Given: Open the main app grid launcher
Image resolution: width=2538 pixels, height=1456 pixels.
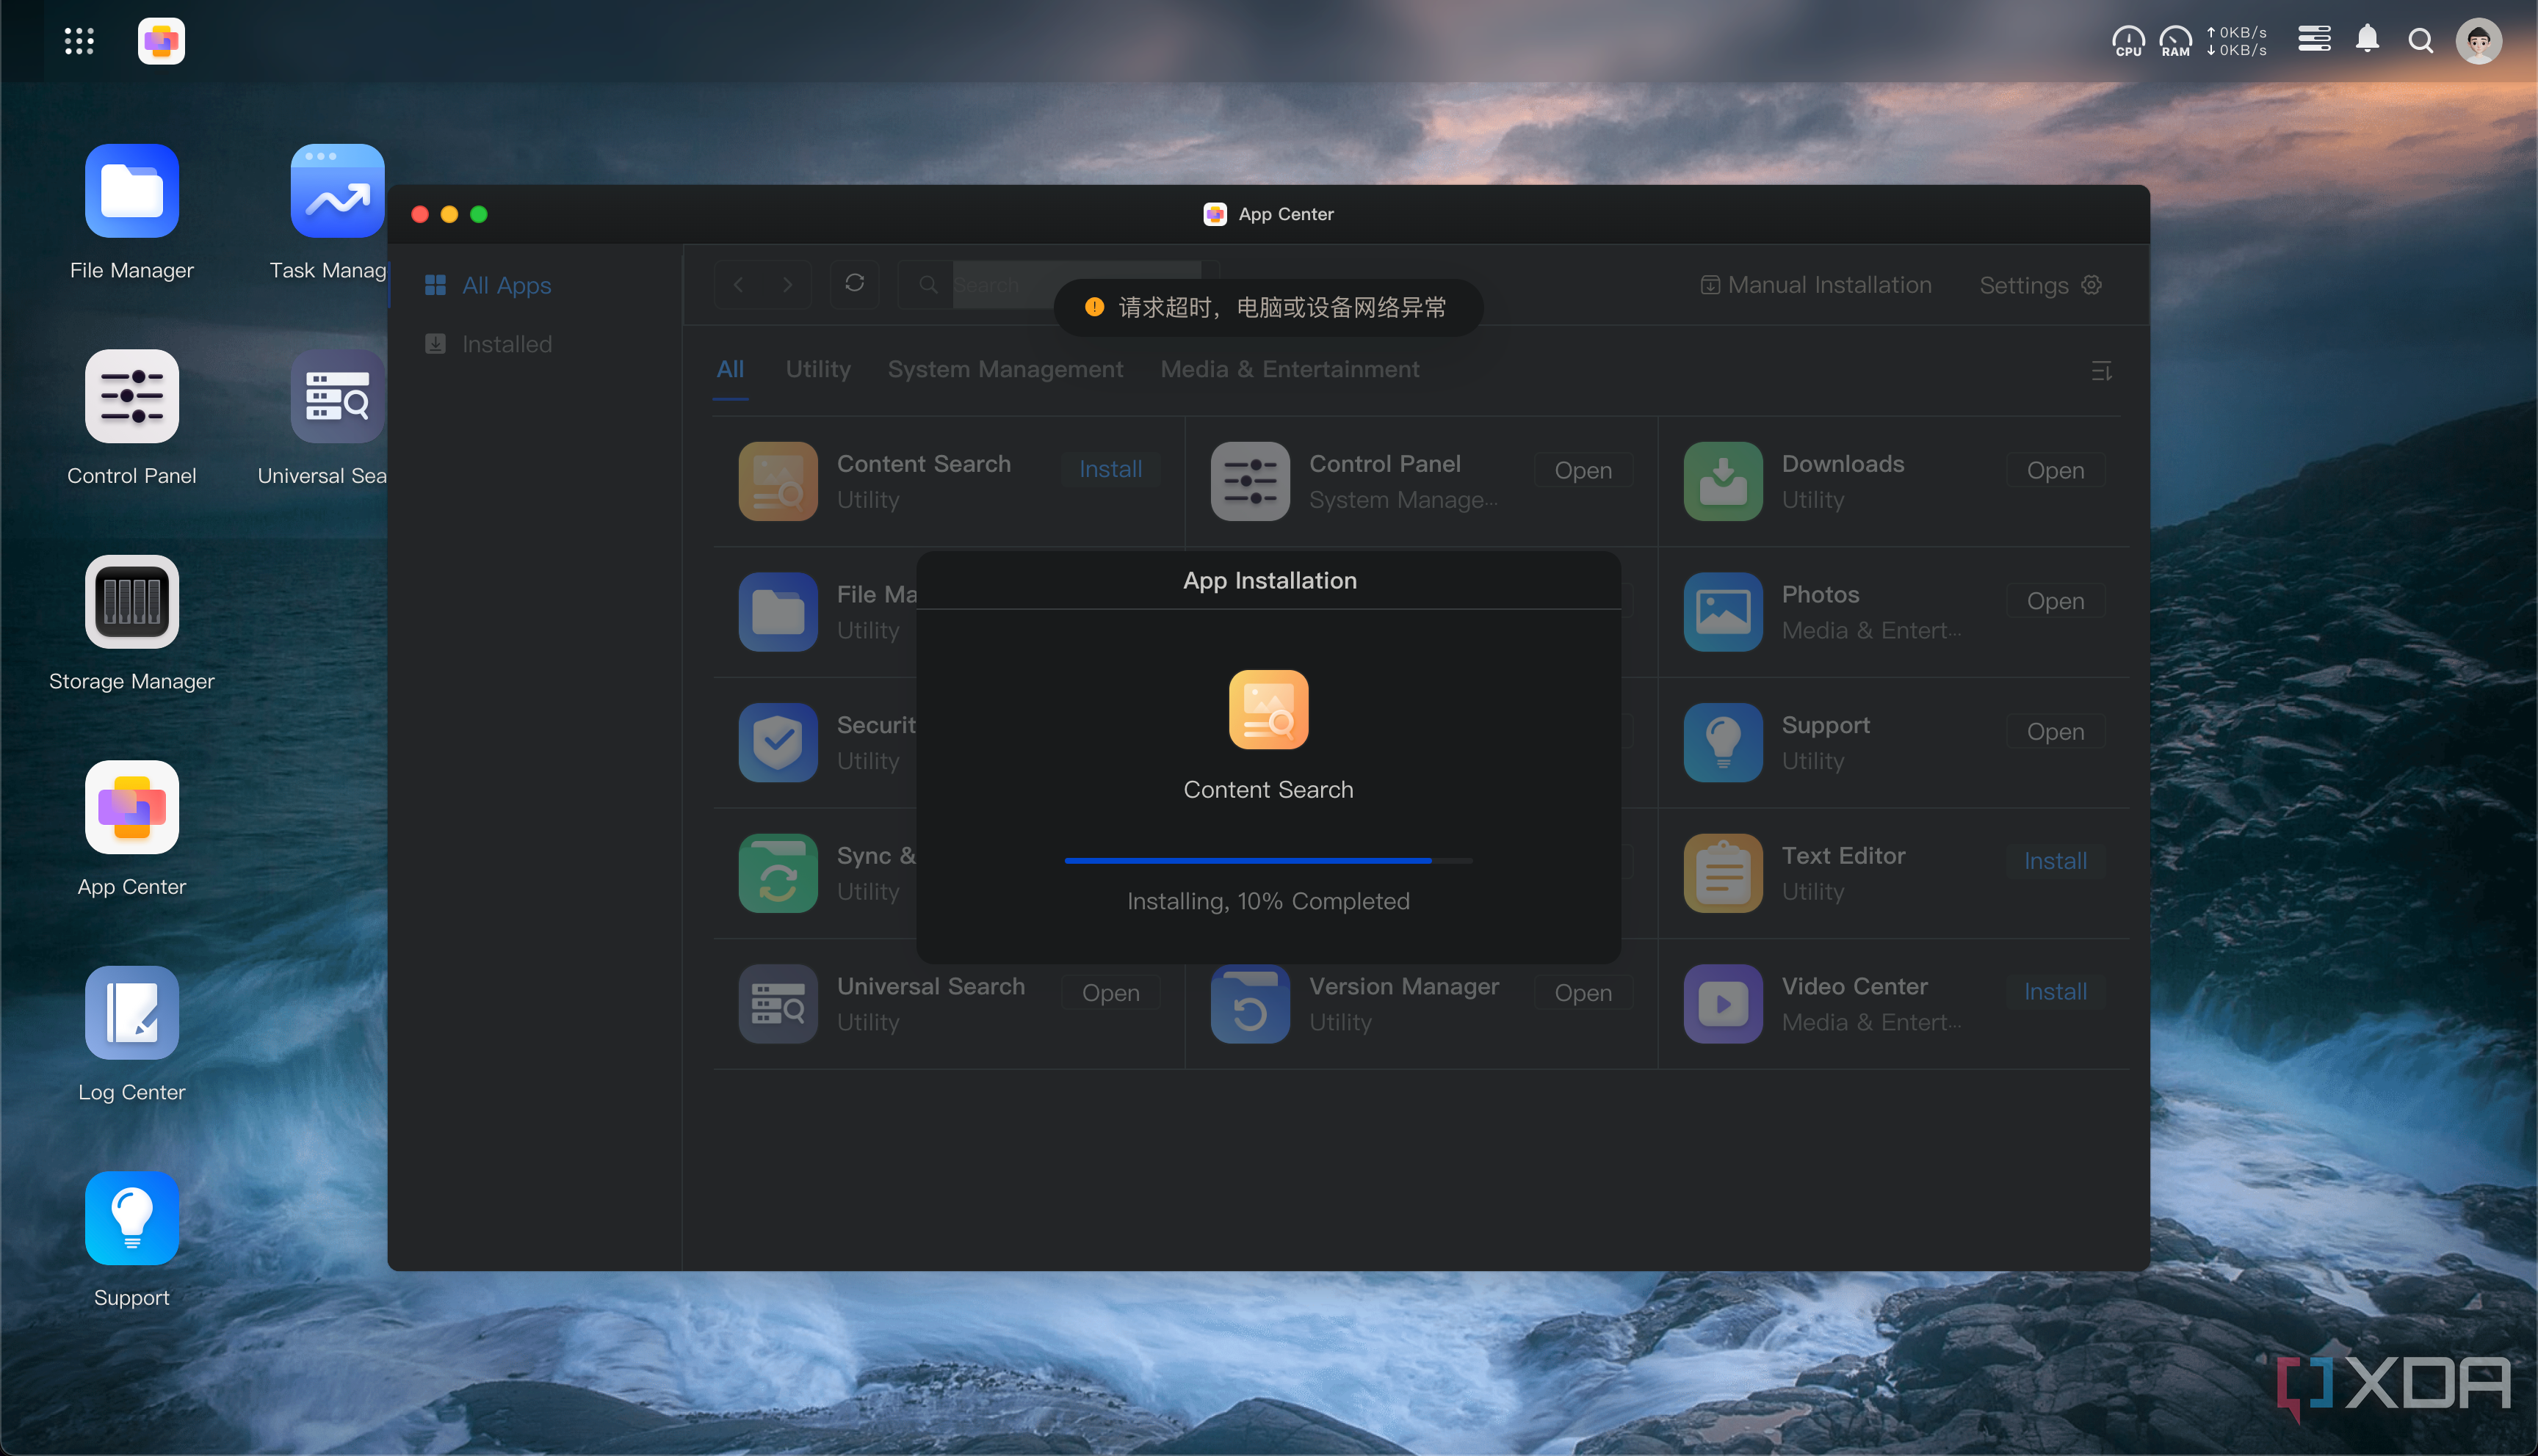Looking at the screenshot, I should click(79, 41).
